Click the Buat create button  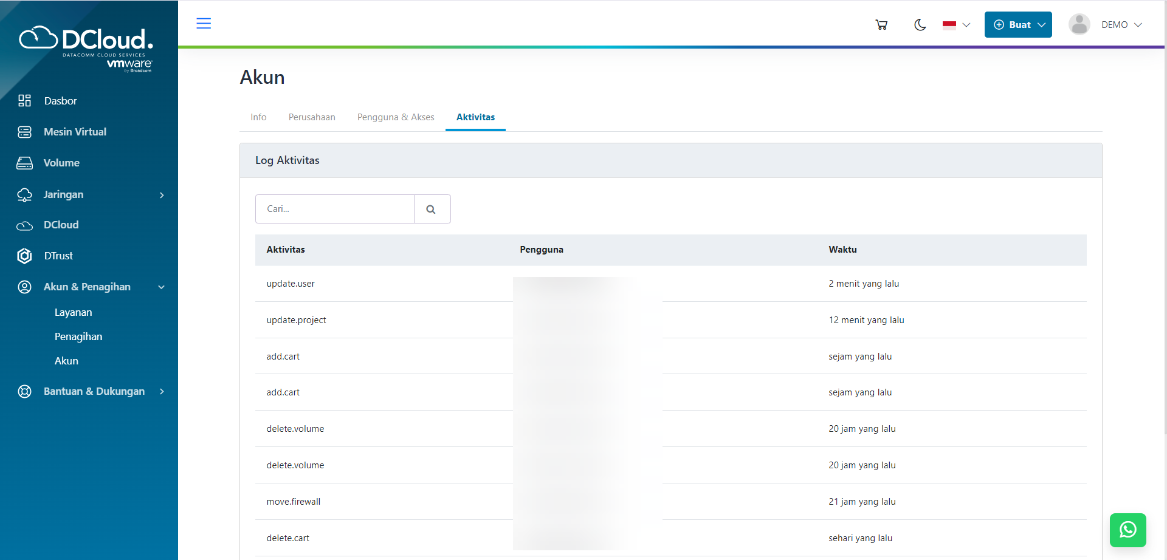[x=1018, y=25]
